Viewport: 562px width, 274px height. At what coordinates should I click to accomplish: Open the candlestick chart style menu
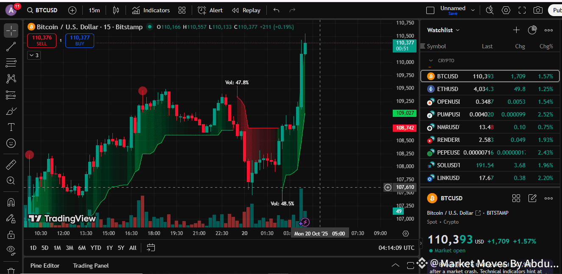click(116, 10)
